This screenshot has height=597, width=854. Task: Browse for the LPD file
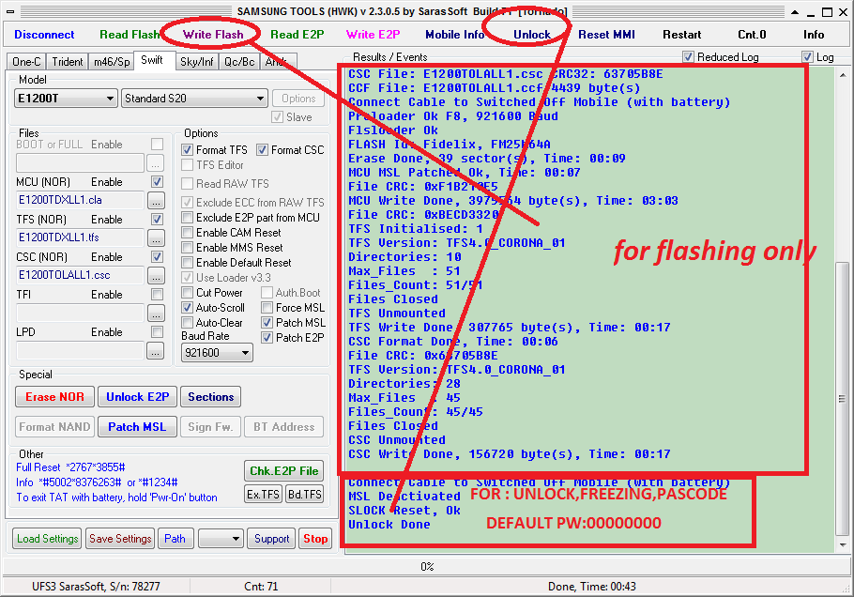pyautogui.click(x=156, y=351)
